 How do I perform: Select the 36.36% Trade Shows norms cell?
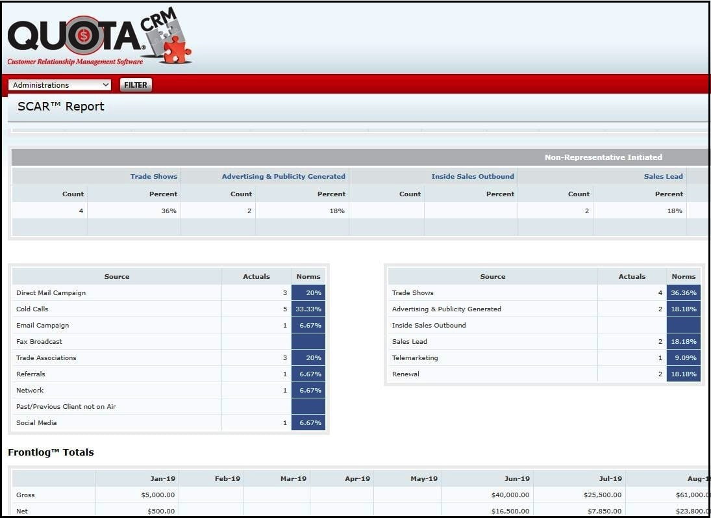[683, 293]
